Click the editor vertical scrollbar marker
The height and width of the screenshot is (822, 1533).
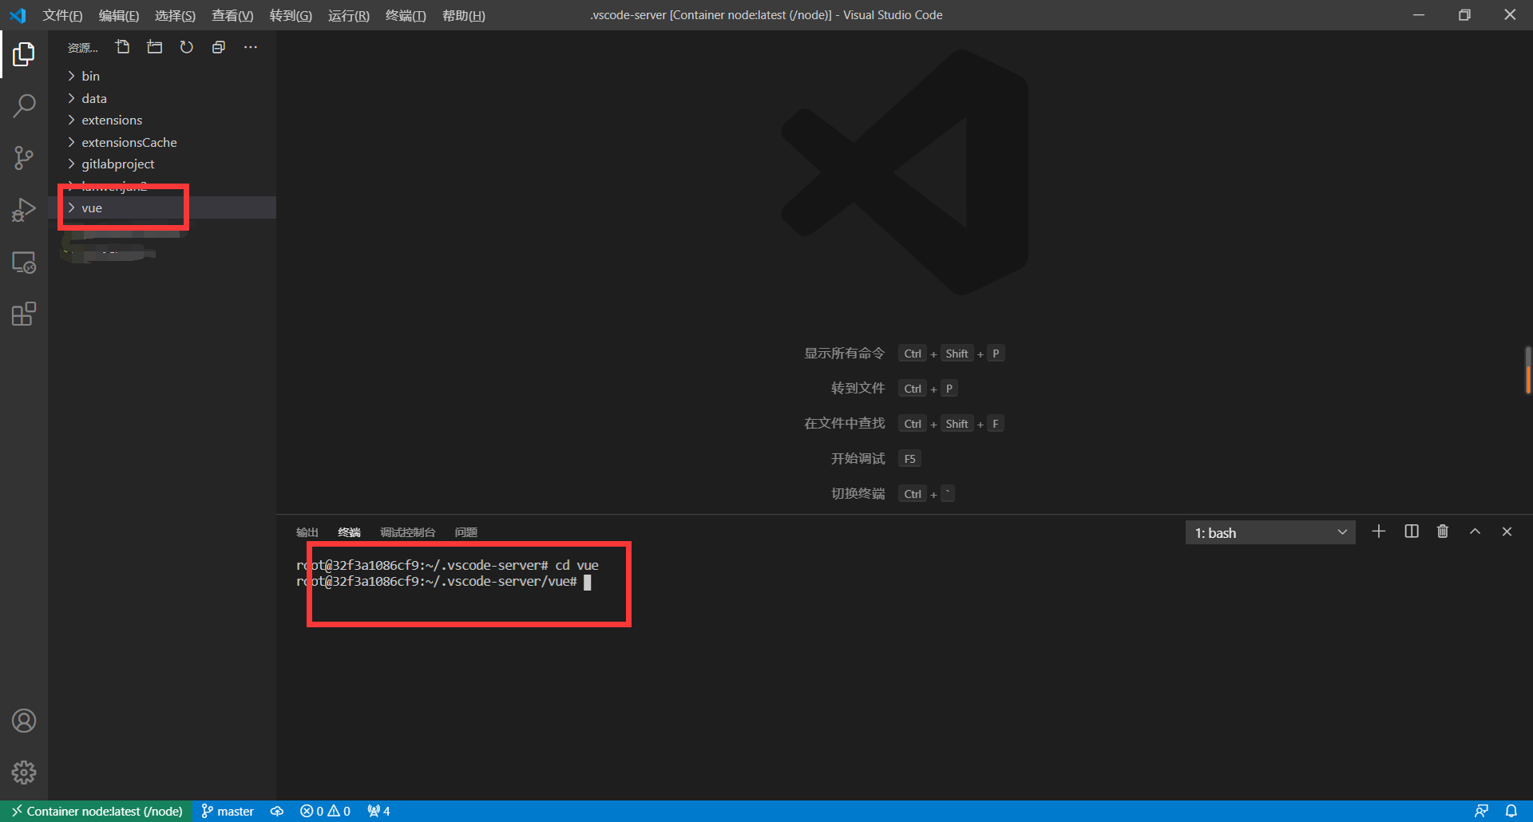[x=1527, y=370]
